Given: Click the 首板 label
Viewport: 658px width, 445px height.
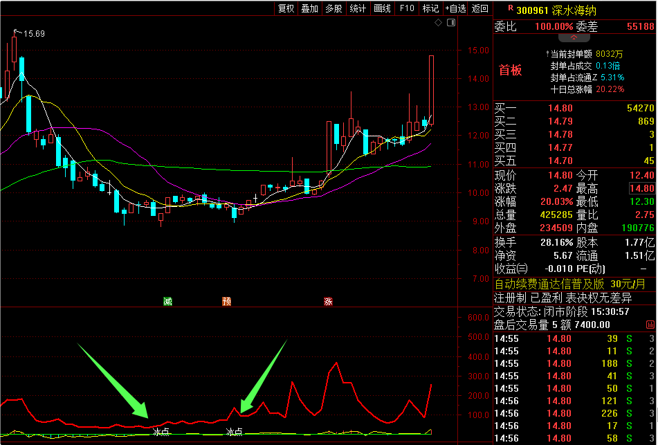Looking at the screenshot, I should [511, 70].
